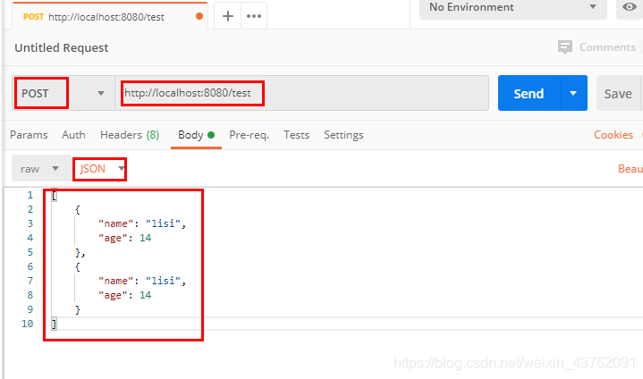This screenshot has height=379, width=643.
Task: Open the Cookies link
Action: (613, 135)
